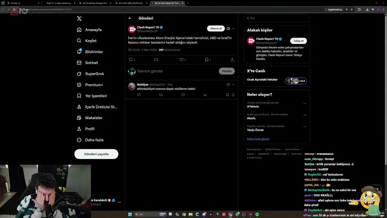Open a new browser tab
The height and width of the screenshot is (218, 387).
pos(188,3)
